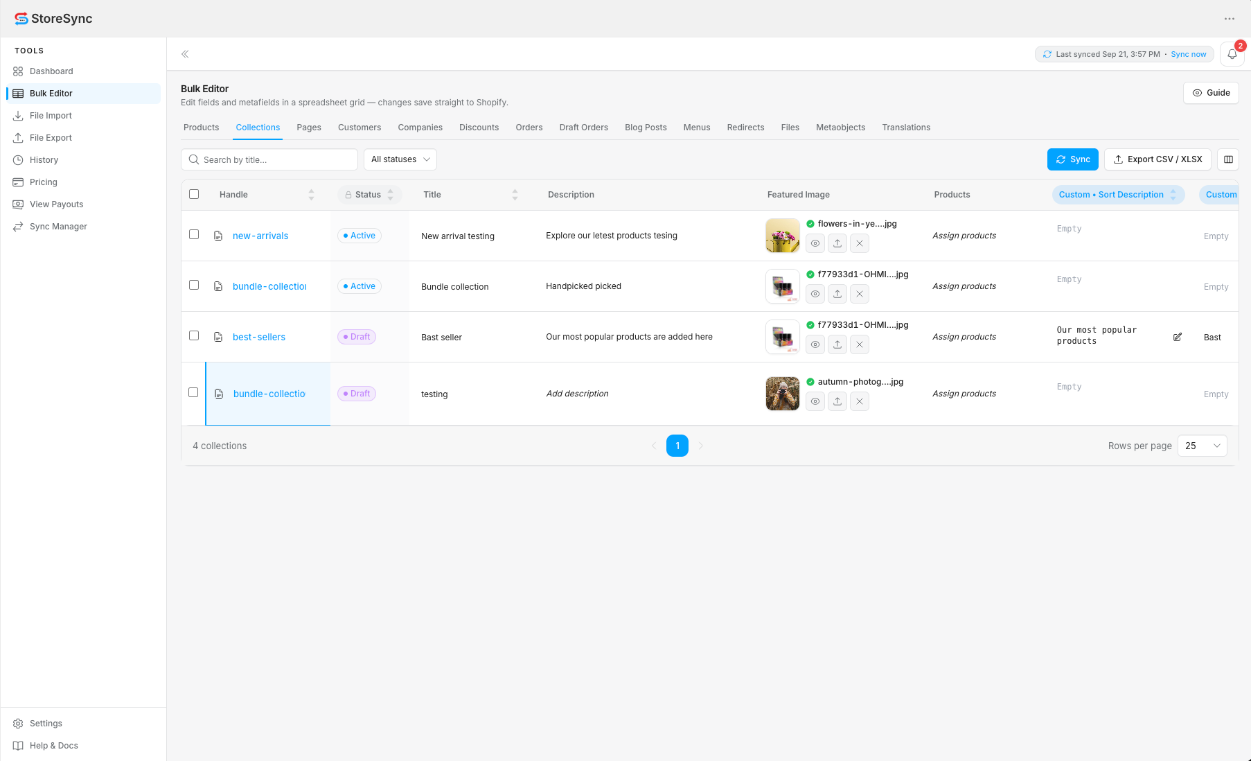Click the blue Sync button

click(1073, 159)
